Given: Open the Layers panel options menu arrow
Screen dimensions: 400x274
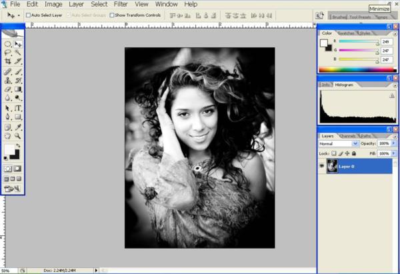Looking at the screenshot, I should 395,137.
